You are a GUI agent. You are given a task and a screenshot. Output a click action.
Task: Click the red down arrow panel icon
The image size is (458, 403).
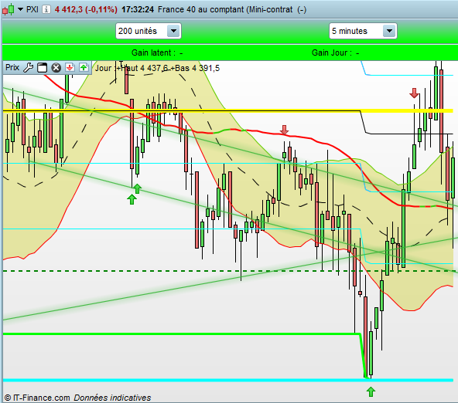(x=70, y=68)
